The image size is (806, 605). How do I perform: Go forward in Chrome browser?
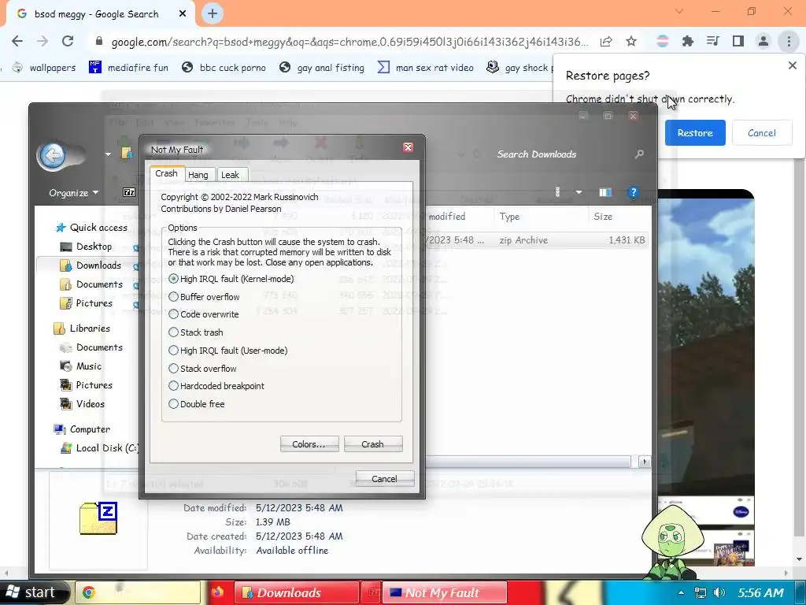43,41
